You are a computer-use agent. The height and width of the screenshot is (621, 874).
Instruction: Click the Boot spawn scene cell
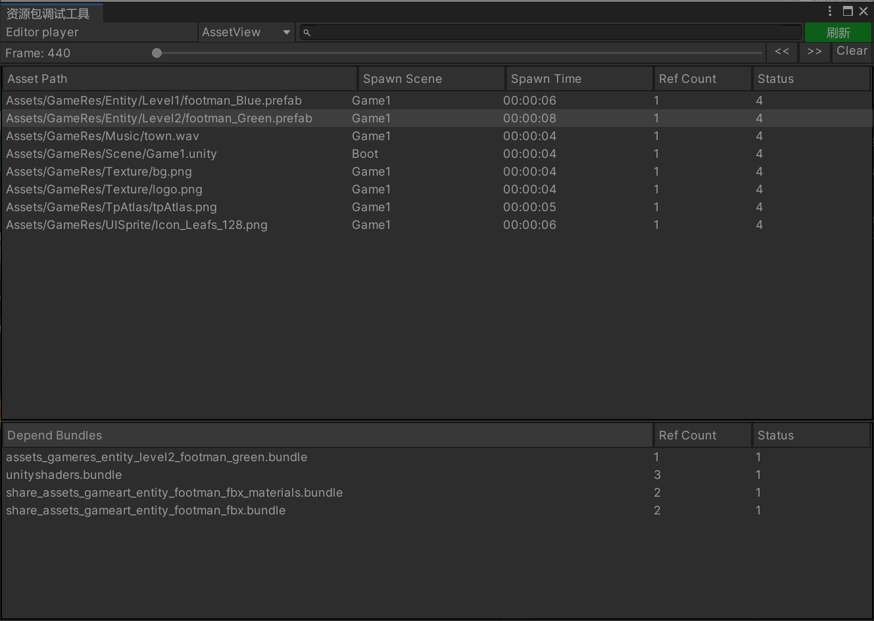[x=365, y=154]
